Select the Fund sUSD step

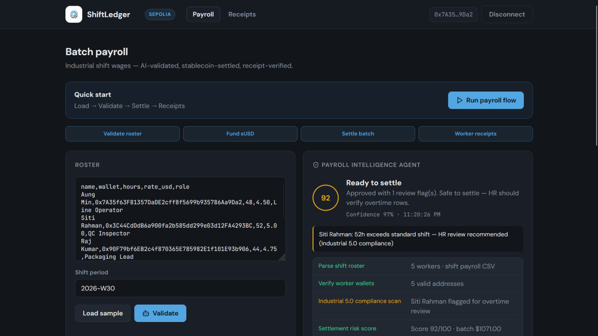pos(240,134)
